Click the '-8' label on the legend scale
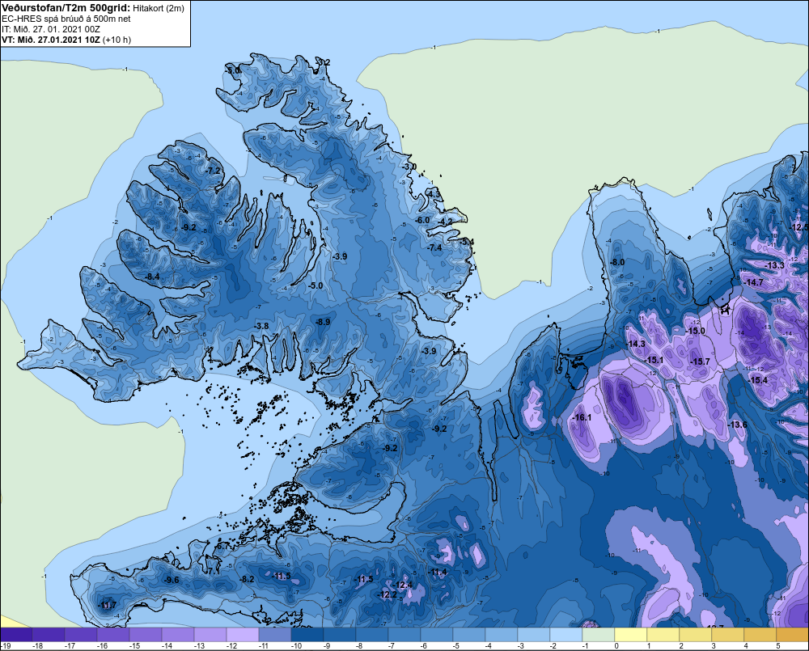The height and width of the screenshot is (651, 809). [359, 646]
